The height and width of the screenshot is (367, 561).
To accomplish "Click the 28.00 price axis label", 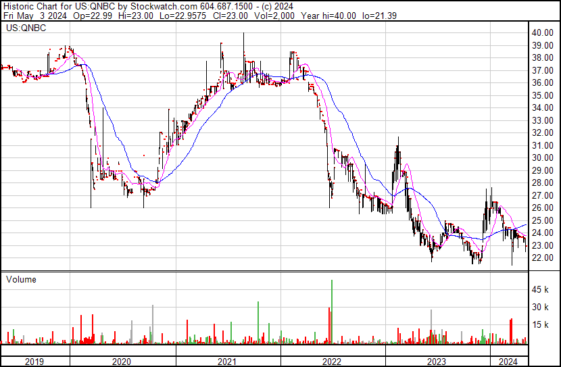I will point(543,182).
